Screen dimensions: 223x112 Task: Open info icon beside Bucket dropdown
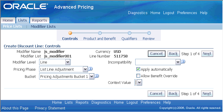point(97,76)
